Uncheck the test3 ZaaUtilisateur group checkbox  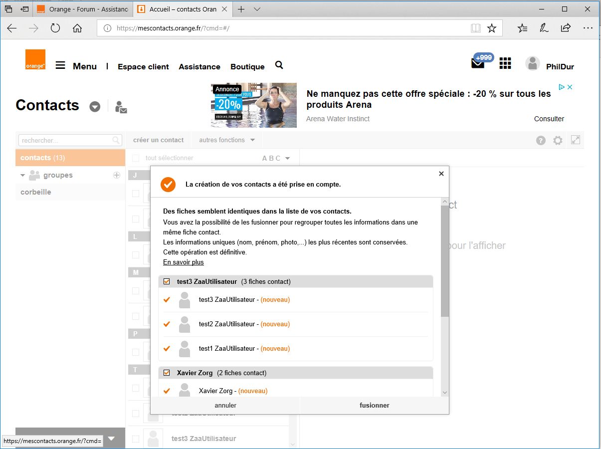click(x=167, y=282)
